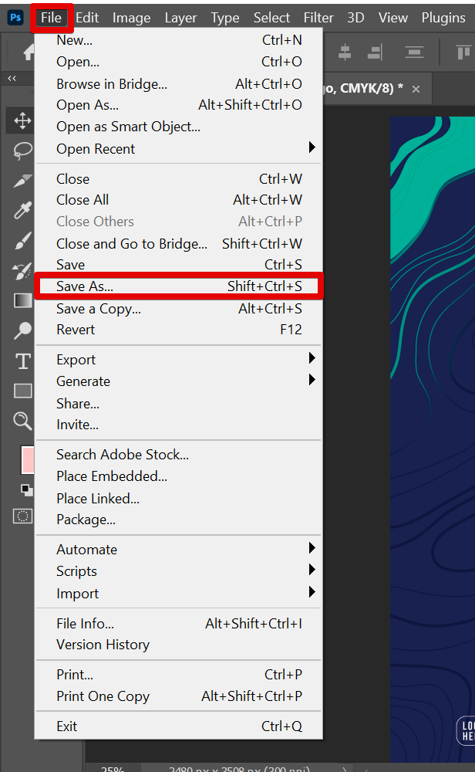Open the Automate submenu
475x772 pixels.
tap(312, 548)
